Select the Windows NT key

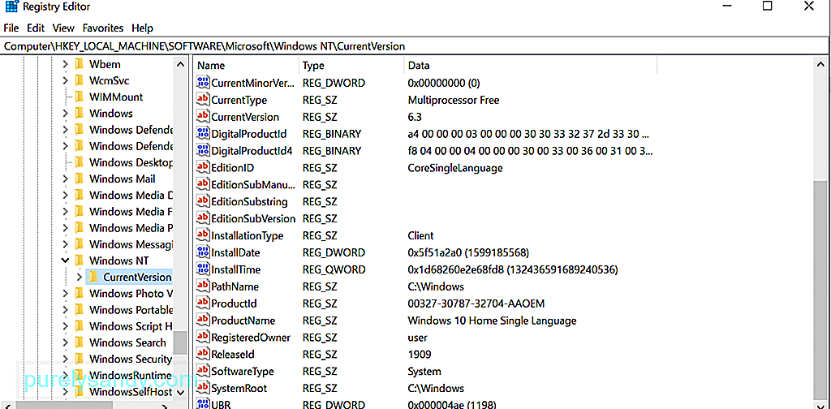click(119, 260)
